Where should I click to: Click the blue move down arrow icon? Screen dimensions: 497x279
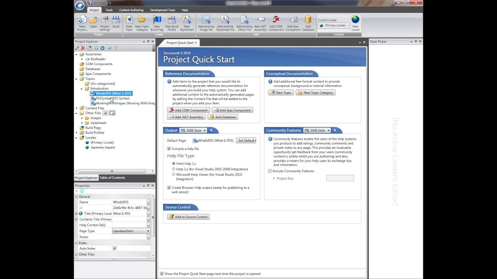pyautogui.click(x=103, y=48)
